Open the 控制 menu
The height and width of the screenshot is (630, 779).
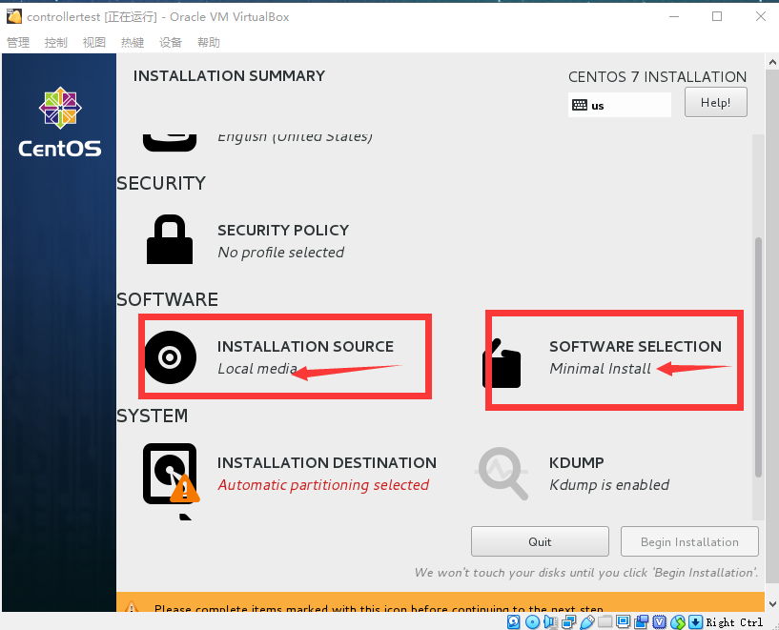tap(55, 43)
